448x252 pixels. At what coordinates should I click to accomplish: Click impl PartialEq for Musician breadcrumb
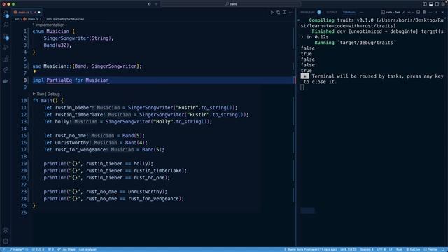(x=64, y=19)
